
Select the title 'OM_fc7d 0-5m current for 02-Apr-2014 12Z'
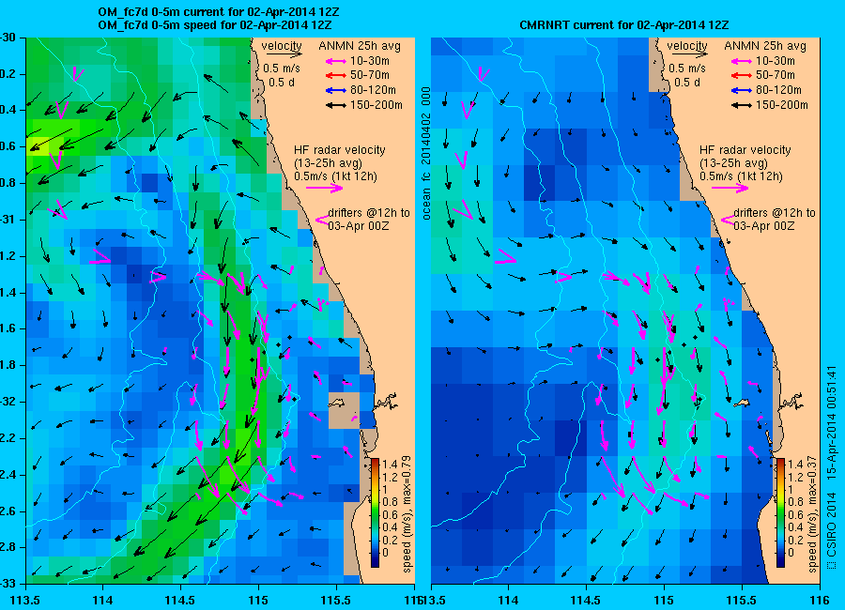click(x=218, y=12)
